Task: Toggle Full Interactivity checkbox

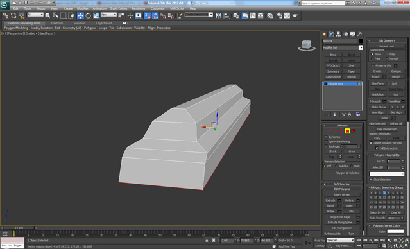Action: pos(377,148)
